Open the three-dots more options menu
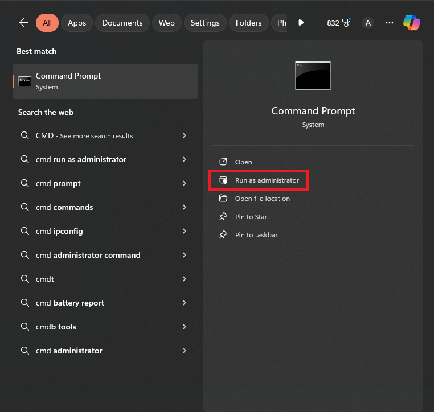Screen dimensions: 434x412 390,23
